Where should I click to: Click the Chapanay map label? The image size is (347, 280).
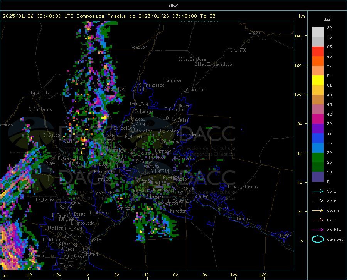click(164, 151)
